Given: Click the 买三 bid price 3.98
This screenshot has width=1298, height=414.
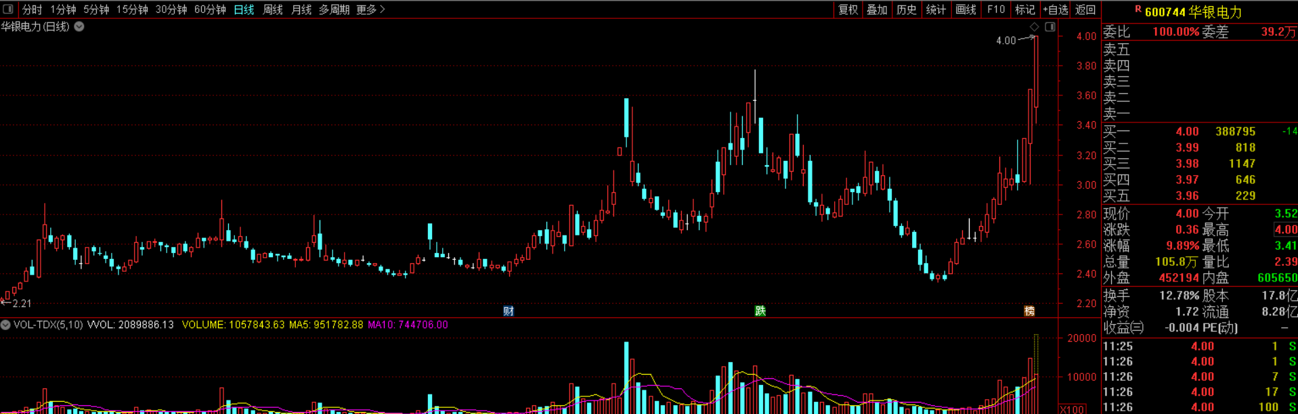Looking at the screenshot, I should pos(1187,164).
